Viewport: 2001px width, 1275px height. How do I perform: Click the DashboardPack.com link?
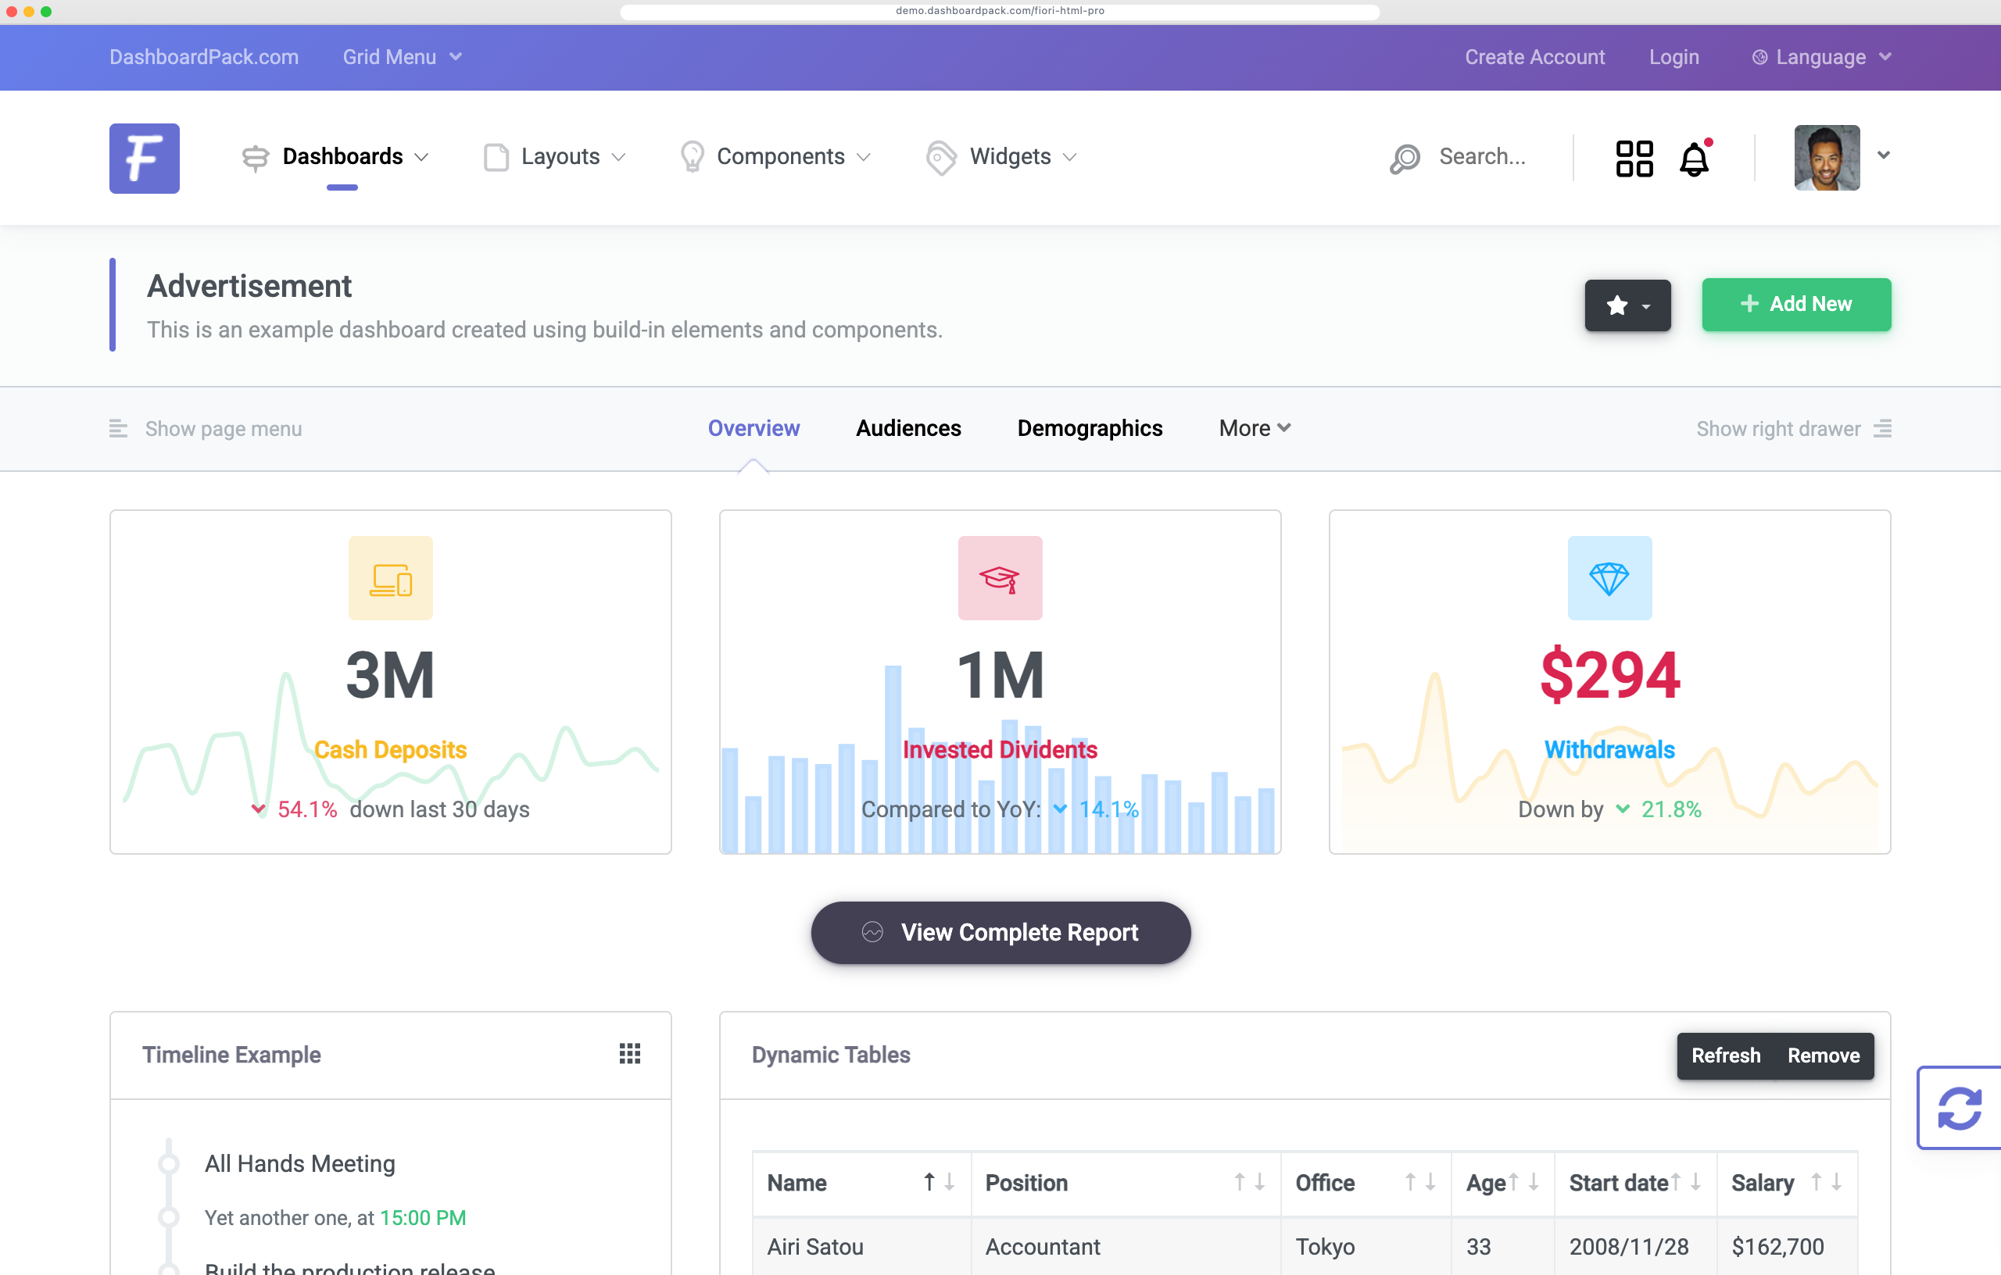click(203, 57)
